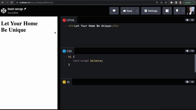Viewport: 196px width, 110px height.
Task: Select the JS editor tab
Action: (66, 82)
